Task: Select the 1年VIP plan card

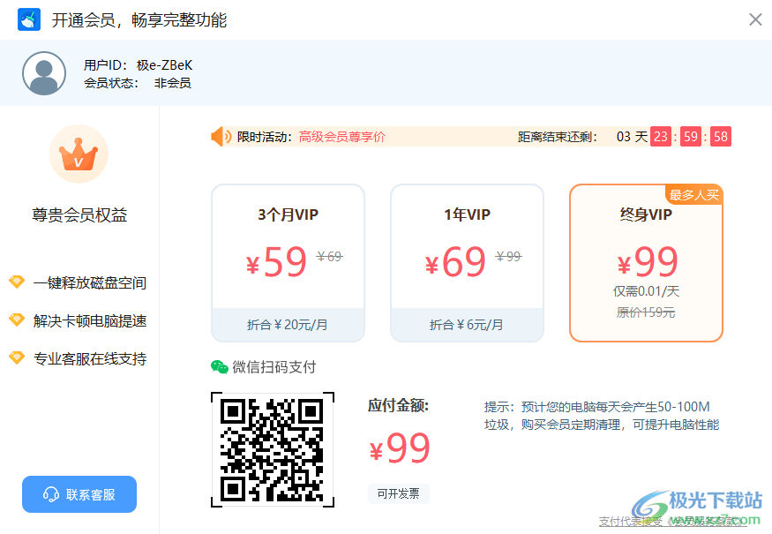Action: [x=468, y=263]
